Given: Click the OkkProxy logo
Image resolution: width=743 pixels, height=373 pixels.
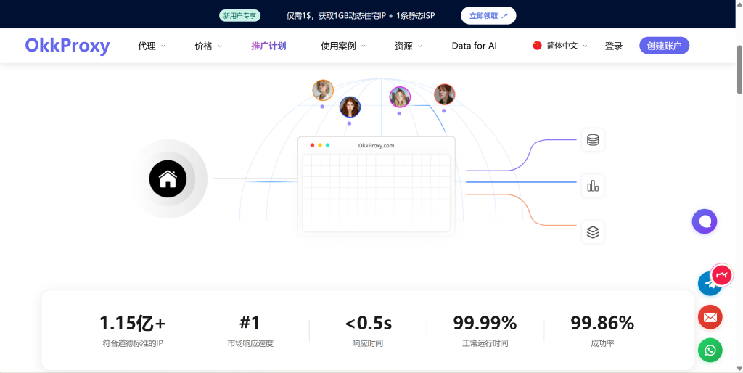Looking at the screenshot, I should (x=67, y=46).
